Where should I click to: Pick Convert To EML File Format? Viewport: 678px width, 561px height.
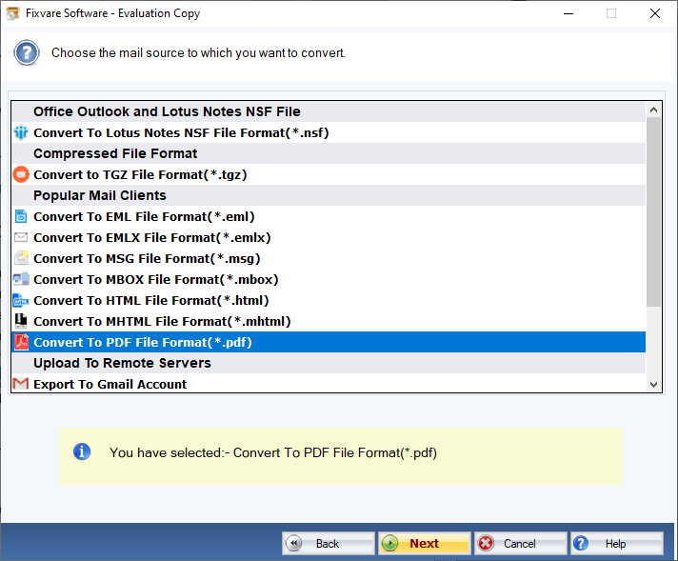(x=144, y=216)
